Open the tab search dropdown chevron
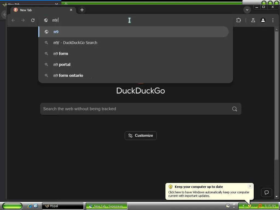280x210 pixels. [247, 10]
